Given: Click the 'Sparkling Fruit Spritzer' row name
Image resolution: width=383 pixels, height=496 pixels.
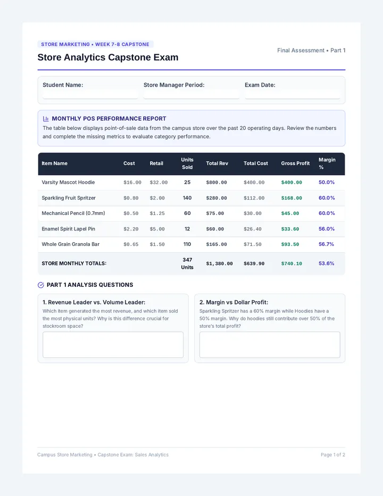Looking at the screenshot, I should click(x=69, y=197).
